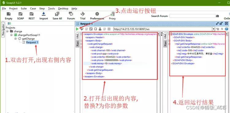The height and width of the screenshot is (113, 230).
Task: Click the web:money line in request
Action: (106, 64)
